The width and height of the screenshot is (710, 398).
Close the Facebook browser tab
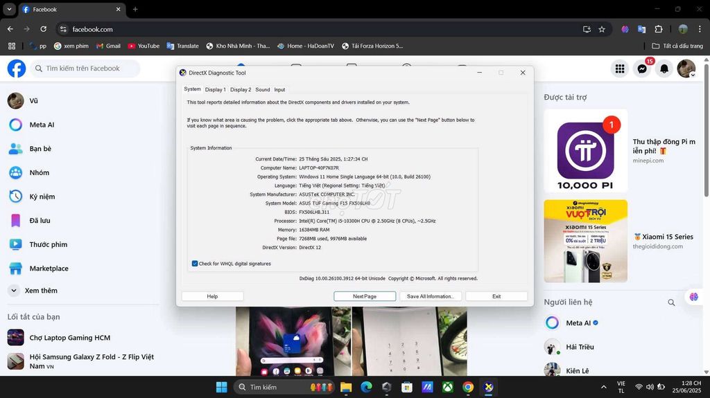(118, 9)
